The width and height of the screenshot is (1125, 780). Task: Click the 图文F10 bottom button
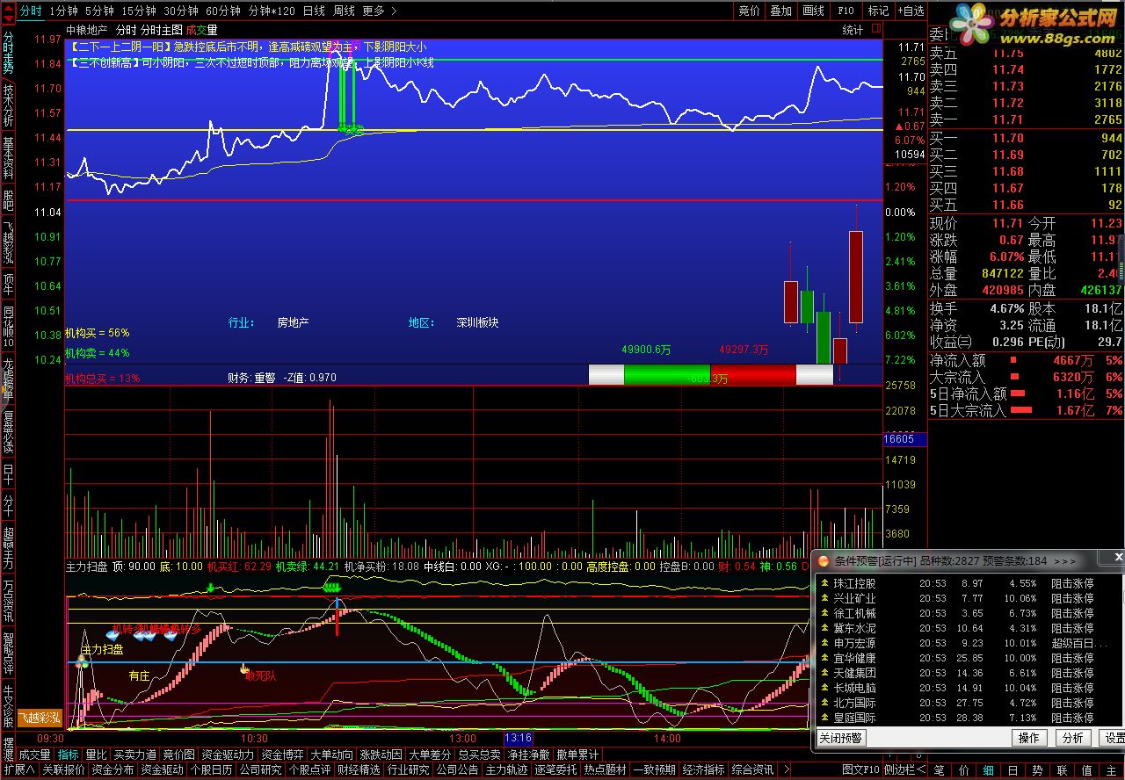860,770
